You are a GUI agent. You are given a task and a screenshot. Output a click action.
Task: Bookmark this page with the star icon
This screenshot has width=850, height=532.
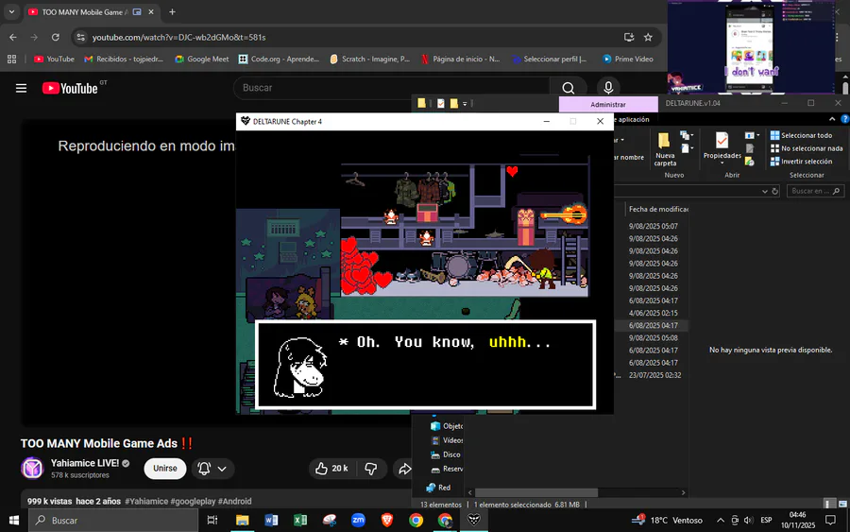coord(648,38)
